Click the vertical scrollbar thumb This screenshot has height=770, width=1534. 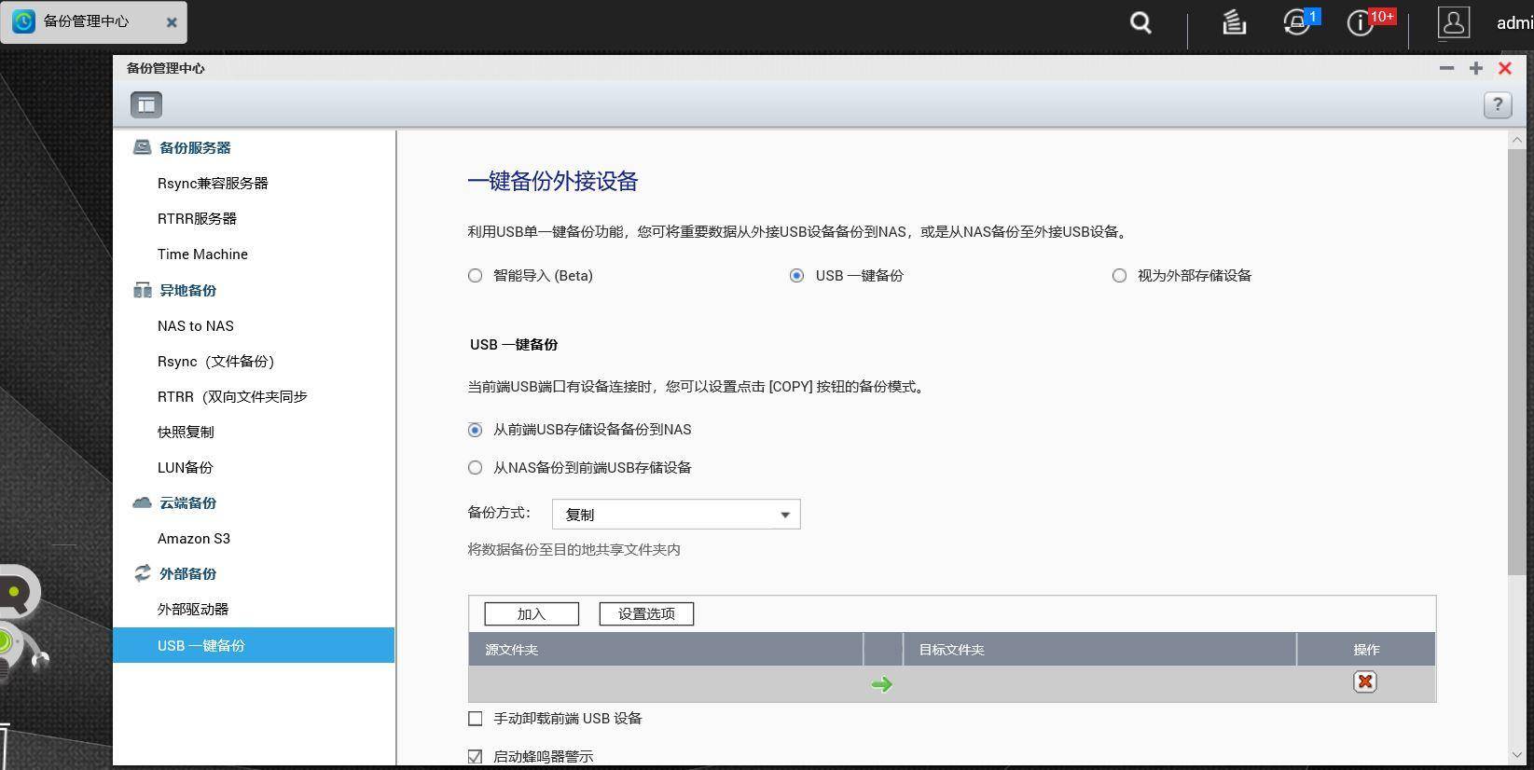coord(1516,362)
